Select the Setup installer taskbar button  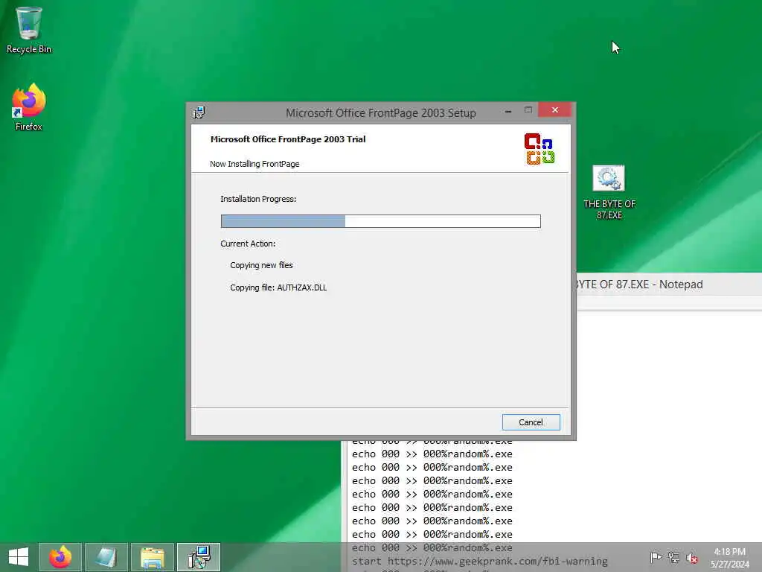coord(199,557)
